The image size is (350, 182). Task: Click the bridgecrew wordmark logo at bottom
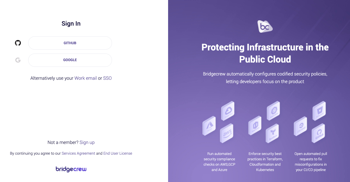point(71,169)
